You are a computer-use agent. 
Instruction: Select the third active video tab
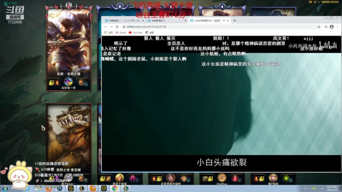209,20
